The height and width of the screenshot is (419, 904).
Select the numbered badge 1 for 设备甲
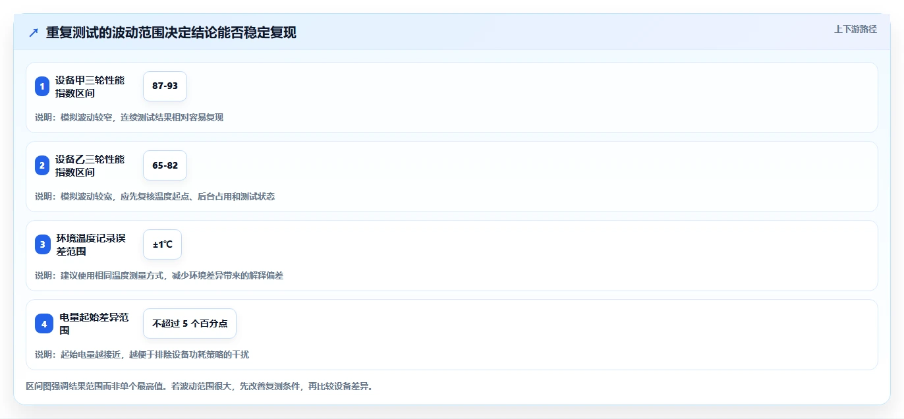[x=42, y=86]
